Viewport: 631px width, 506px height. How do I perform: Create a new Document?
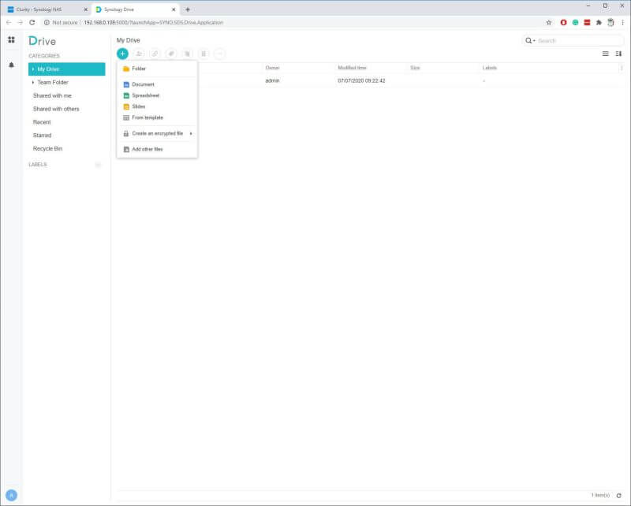click(x=157, y=84)
